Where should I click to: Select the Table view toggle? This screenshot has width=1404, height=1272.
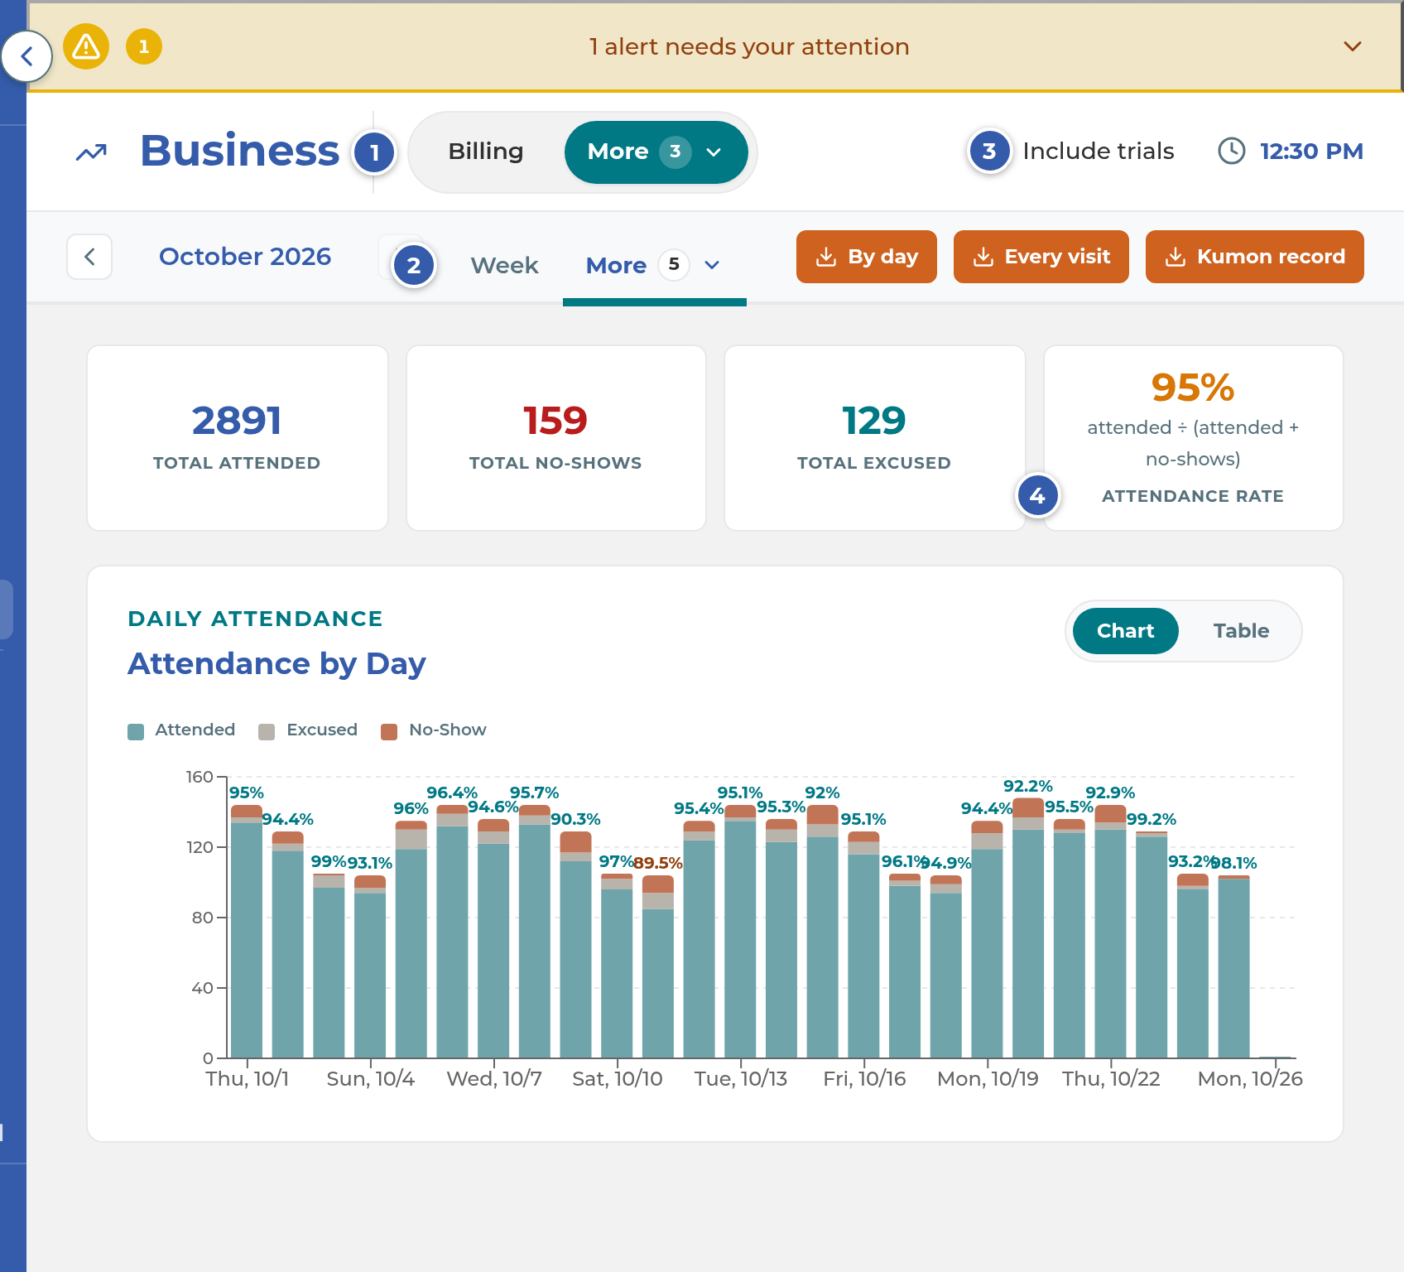point(1241,631)
